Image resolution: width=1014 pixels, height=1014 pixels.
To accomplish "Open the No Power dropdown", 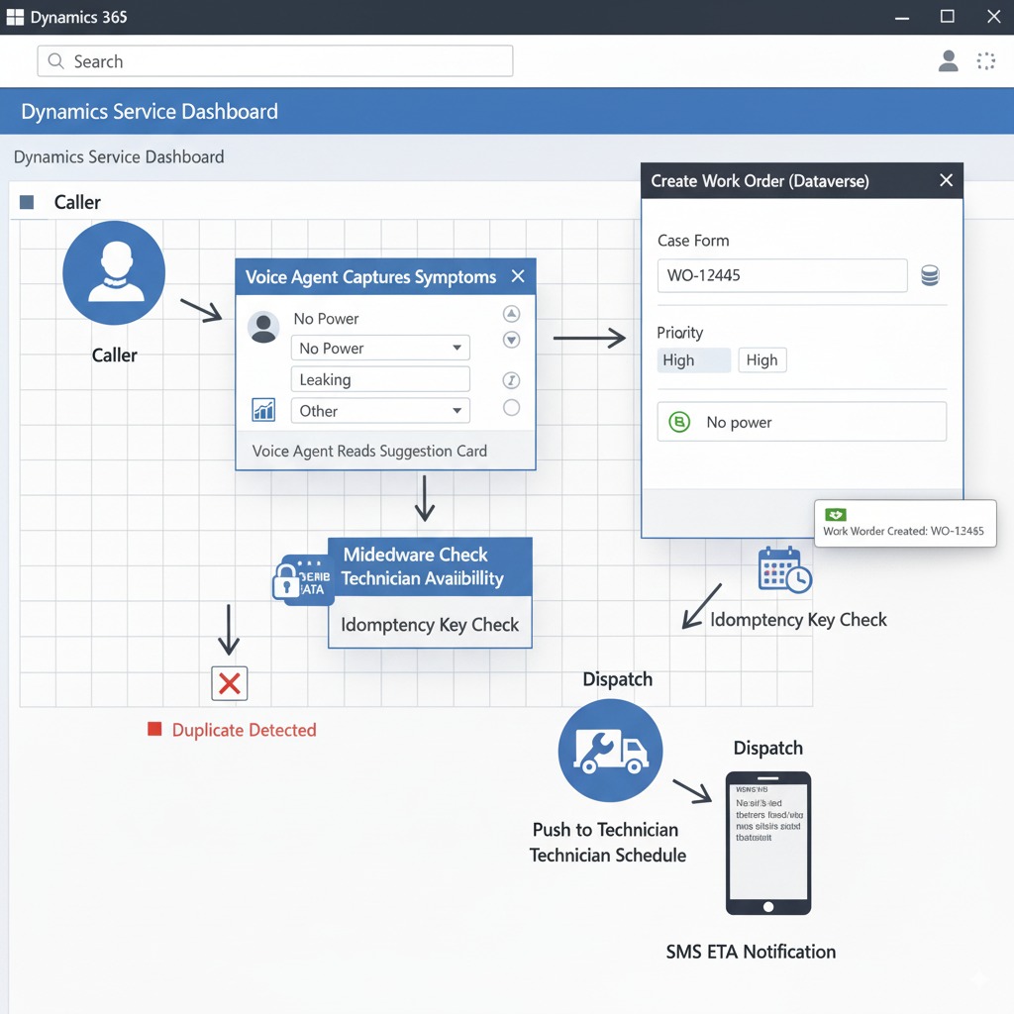I will pos(380,348).
